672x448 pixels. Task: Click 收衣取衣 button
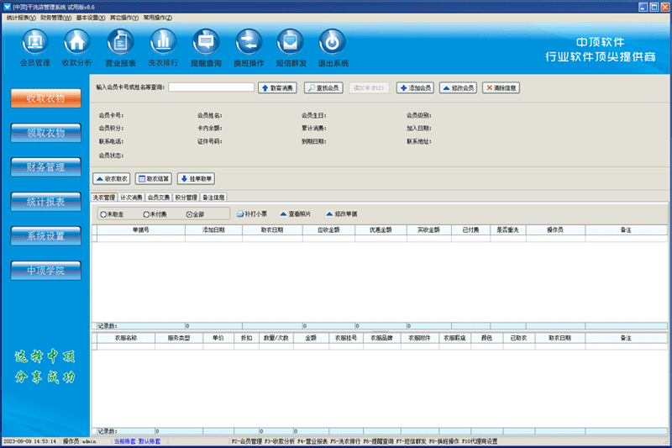[x=112, y=179]
